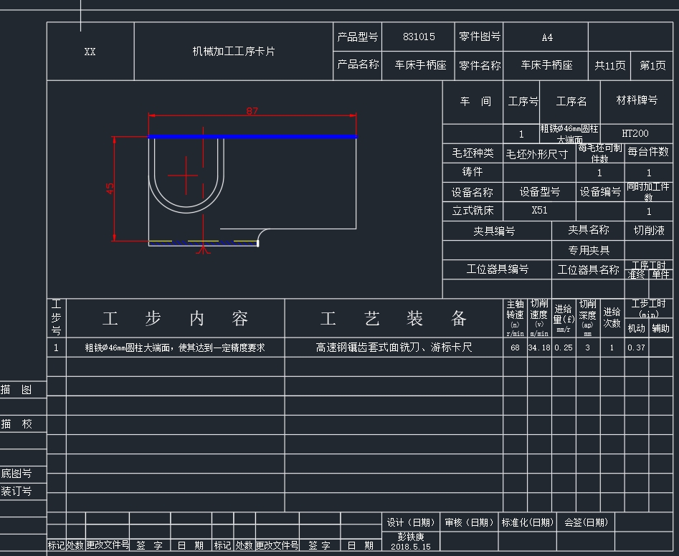Select the 车间 workshop header
The width and height of the screenshot is (679, 556).
[475, 101]
